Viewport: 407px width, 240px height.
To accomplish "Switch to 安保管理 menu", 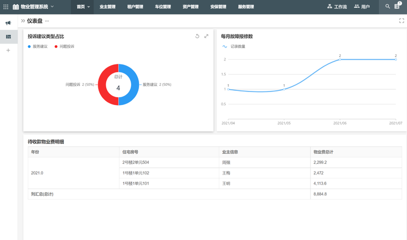I will [218, 7].
